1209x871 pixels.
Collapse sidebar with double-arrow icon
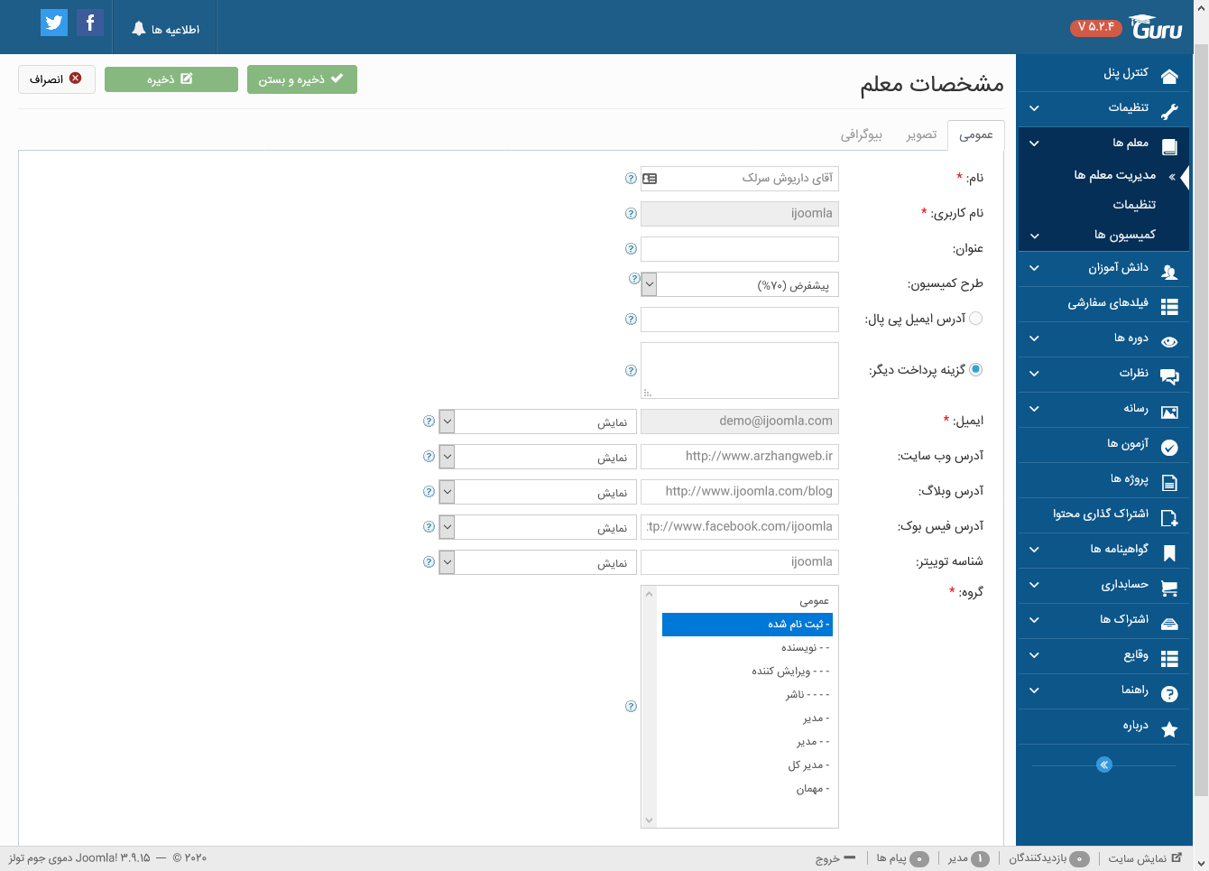(1103, 764)
